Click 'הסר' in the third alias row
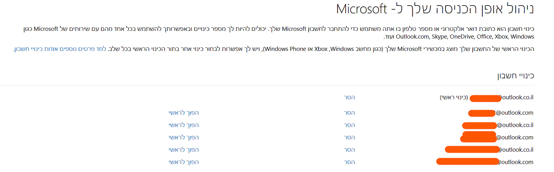The height and width of the screenshot is (172, 554). [349, 125]
